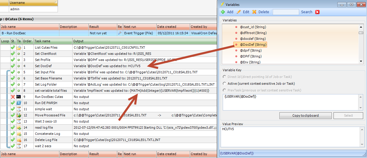Image resolution: width=367 pixels, height=158 pixels.
Task: Click the Username column sort arrow
Action: coord(56,2)
